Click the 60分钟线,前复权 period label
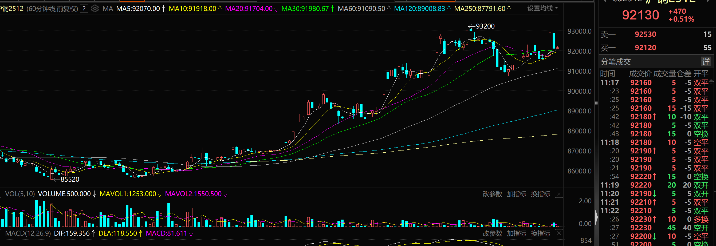716x246 pixels. click(52, 9)
